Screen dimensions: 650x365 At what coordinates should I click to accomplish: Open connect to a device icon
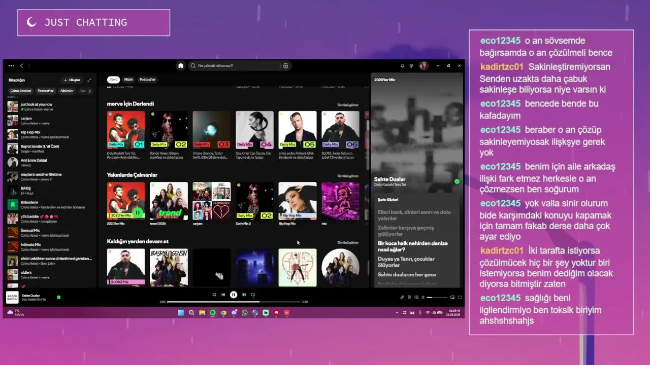[416, 298]
